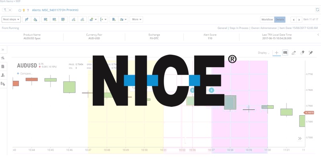Screen dimensions: 321x160
Task: Open the Display dropdown above the chart
Action: coord(264,53)
